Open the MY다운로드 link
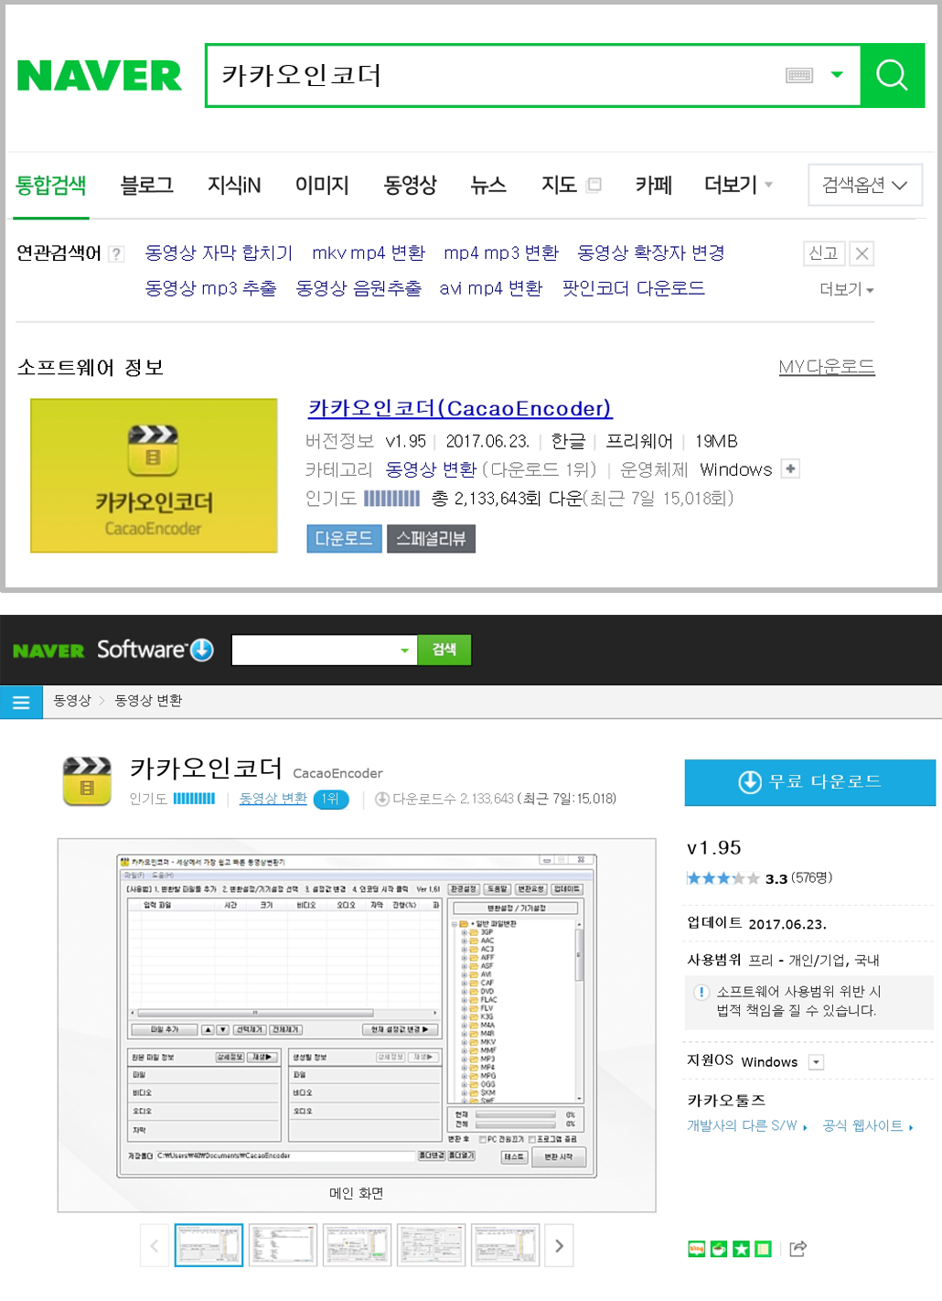This screenshot has height=1301, width=942. 827,368
